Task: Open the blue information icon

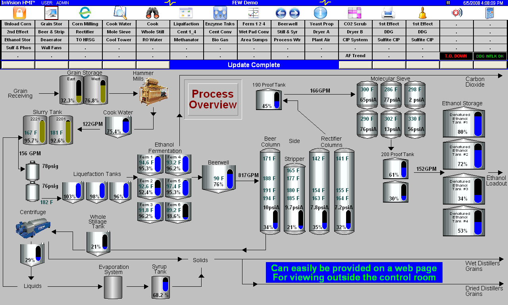Action: [x=320, y=13]
